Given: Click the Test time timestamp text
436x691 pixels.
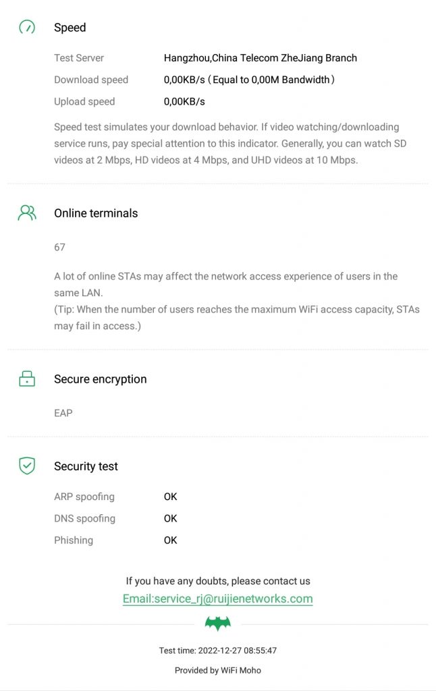Looking at the screenshot, I should coord(217,651).
